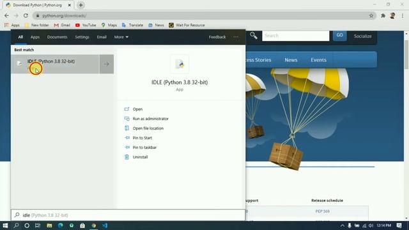Open the YouTube bookmark
The image size is (409, 230).
click(86, 25)
